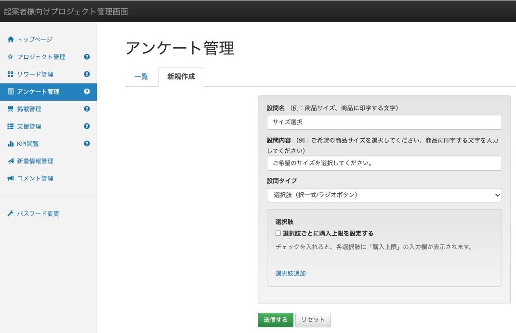Click the wrench icon beside パスワード変更
The width and height of the screenshot is (516, 333).
tap(11, 213)
